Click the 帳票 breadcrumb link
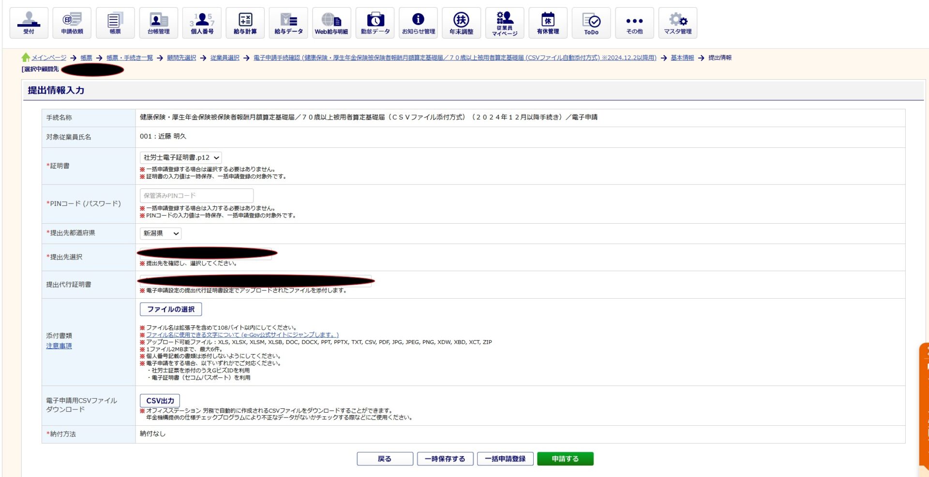Image resolution: width=929 pixels, height=477 pixels. tap(86, 58)
